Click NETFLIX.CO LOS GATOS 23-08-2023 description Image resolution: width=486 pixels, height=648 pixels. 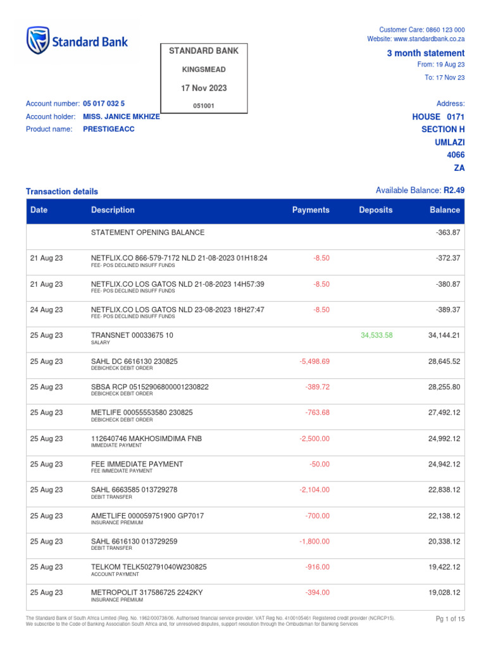(177, 310)
